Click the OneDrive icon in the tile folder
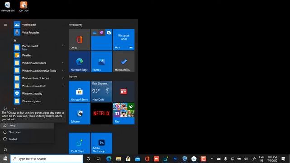Viewport: 290px width, 163px height. (x=95, y=33)
